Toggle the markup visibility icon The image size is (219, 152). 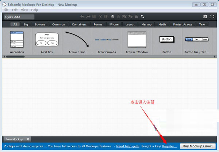[205, 17]
